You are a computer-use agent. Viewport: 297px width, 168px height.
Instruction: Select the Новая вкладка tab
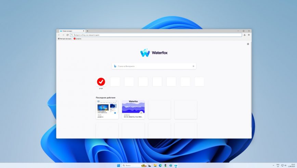pos(72,31)
